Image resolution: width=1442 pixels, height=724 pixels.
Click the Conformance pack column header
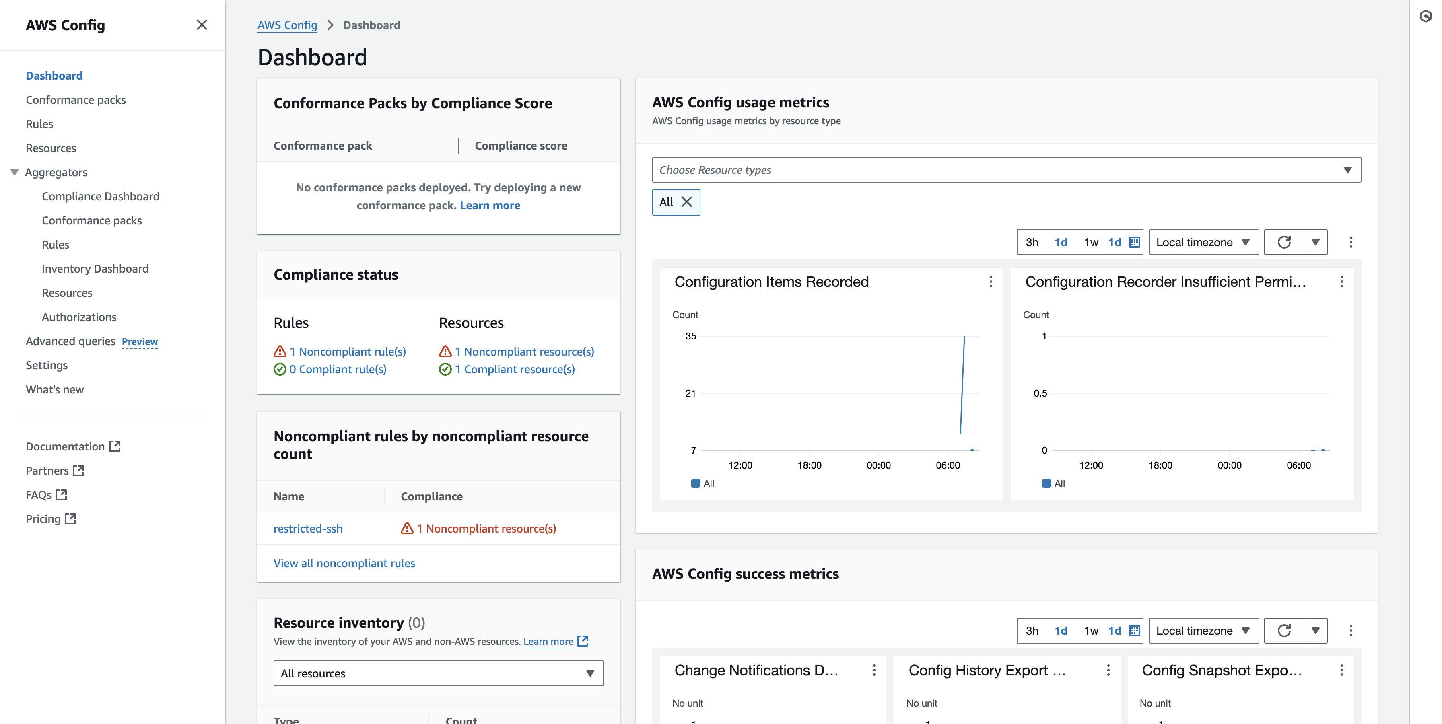pos(322,146)
